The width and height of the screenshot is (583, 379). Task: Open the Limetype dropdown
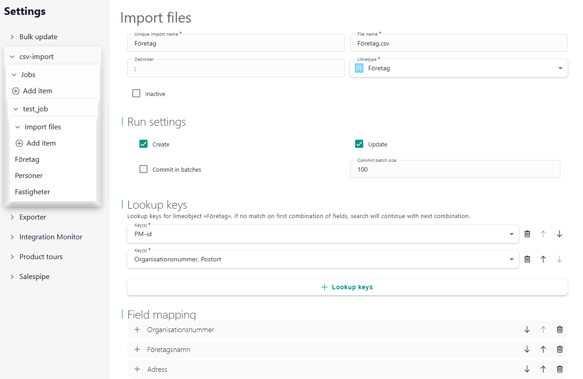[x=560, y=68]
